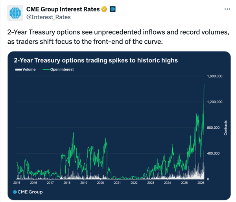Open the CME Group Interest Rates profile name
This screenshot has width=236, height=202.
click(63, 9)
